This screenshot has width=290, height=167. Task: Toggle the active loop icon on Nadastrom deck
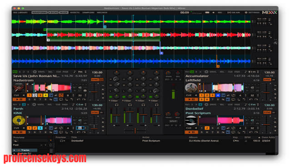point(61,95)
